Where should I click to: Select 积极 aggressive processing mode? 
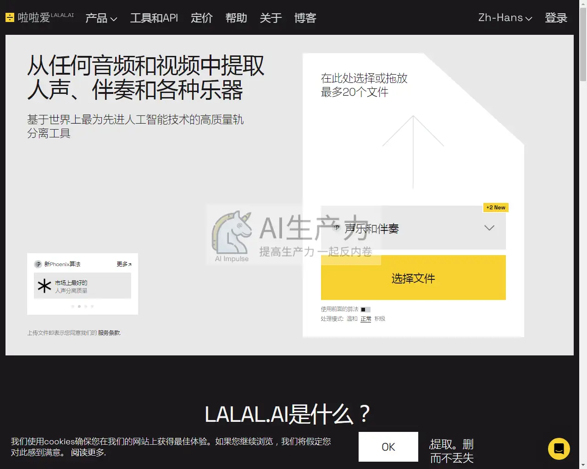point(380,319)
